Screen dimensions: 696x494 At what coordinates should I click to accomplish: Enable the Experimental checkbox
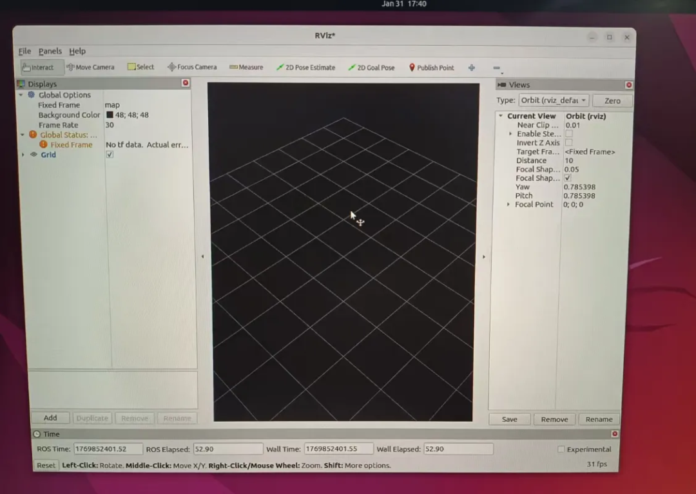tap(561, 449)
